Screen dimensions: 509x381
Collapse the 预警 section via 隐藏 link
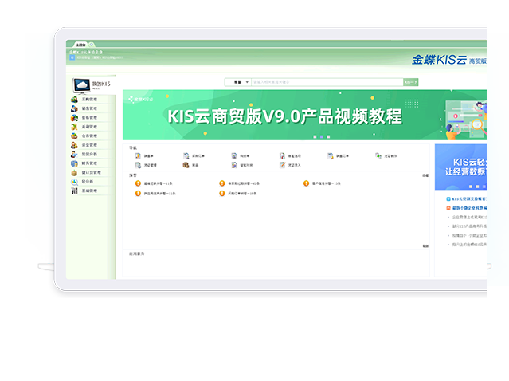click(425, 175)
